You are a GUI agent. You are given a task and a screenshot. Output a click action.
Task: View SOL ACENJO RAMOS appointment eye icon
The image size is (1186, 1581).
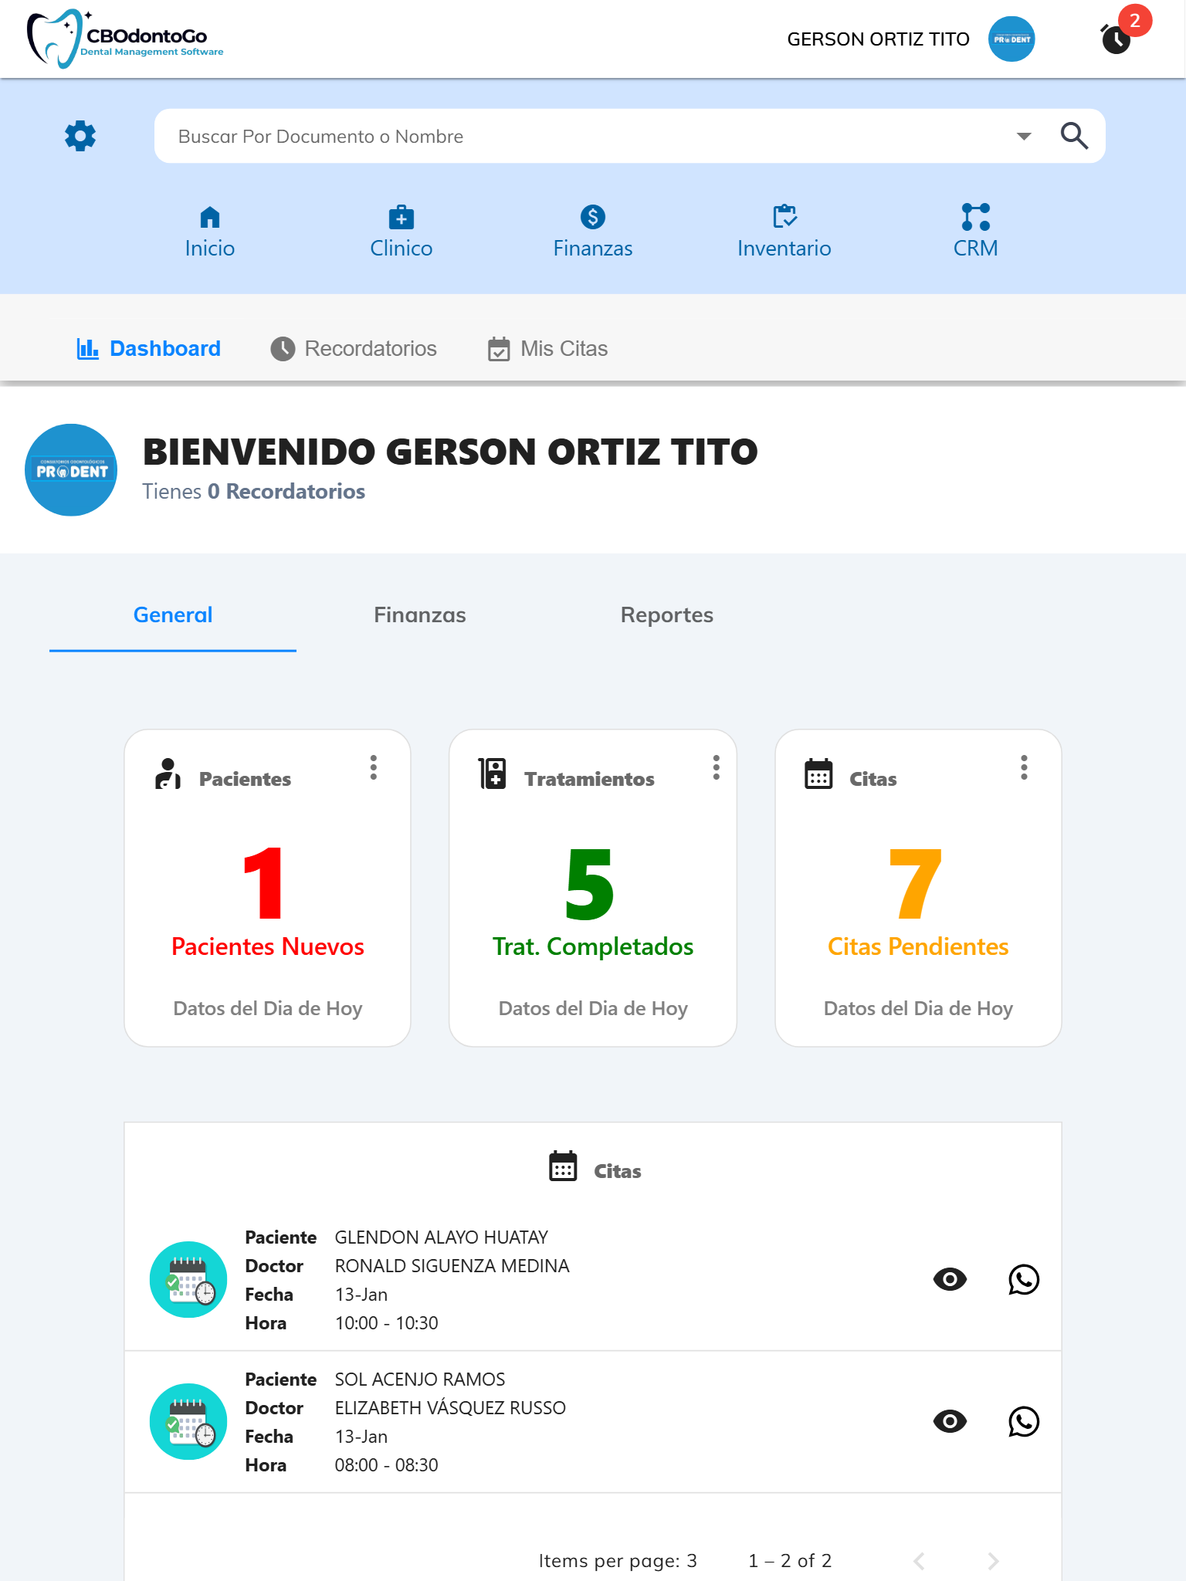click(x=950, y=1421)
